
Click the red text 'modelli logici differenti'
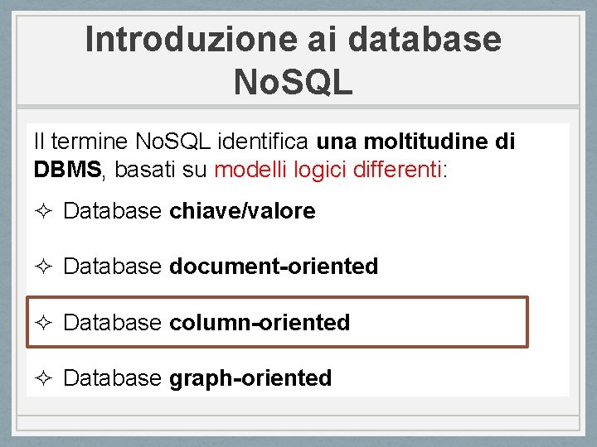point(328,169)
